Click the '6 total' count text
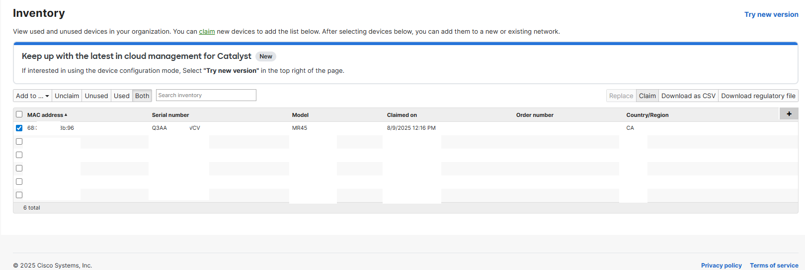The image size is (805, 270). click(x=32, y=208)
